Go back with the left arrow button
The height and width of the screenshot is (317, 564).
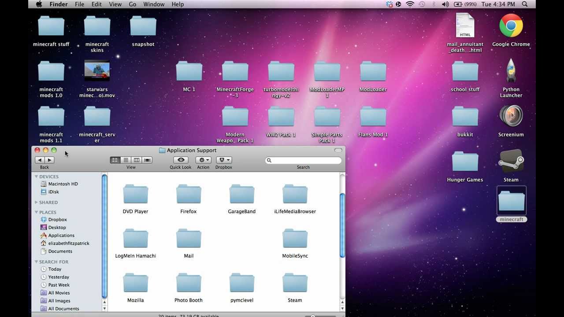pyautogui.click(x=40, y=160)
